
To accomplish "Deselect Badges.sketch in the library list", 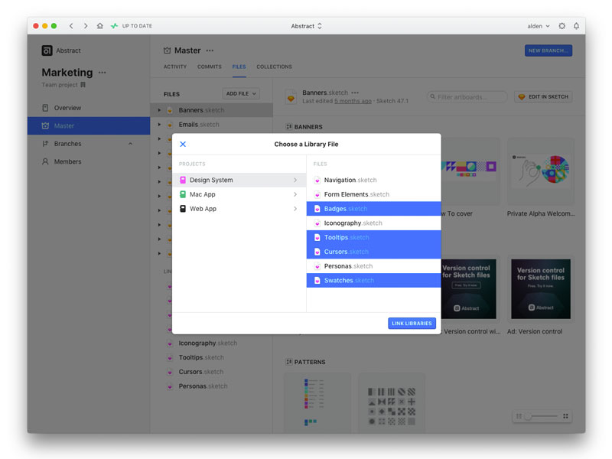I will coord(373,209).
